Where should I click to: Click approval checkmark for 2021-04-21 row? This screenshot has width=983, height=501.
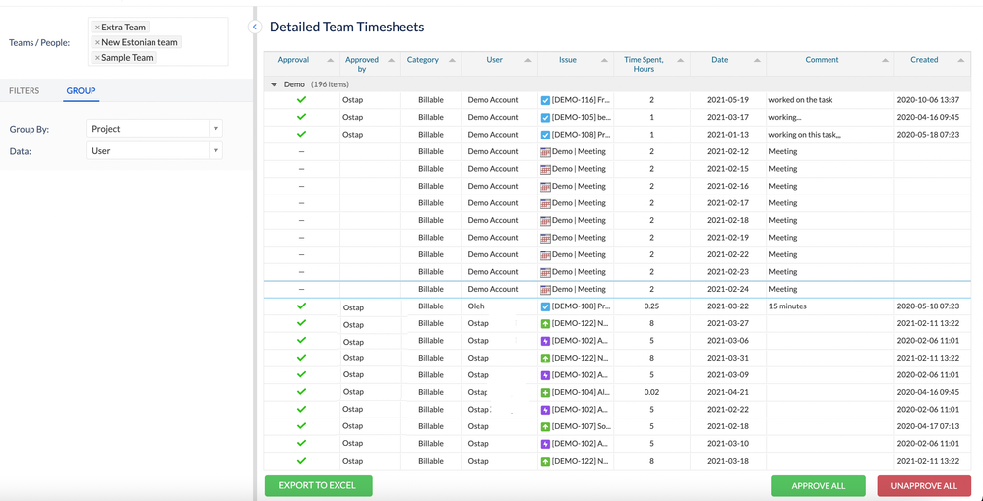(x=301, y=391)
